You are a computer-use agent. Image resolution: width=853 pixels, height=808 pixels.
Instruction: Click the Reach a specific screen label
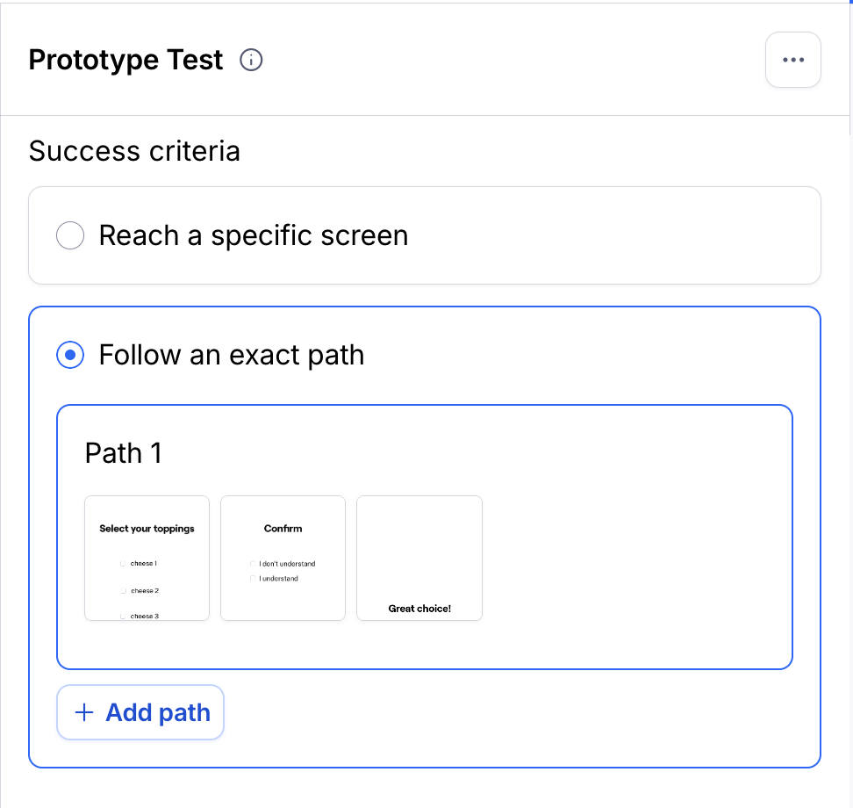tap(254, 235)
